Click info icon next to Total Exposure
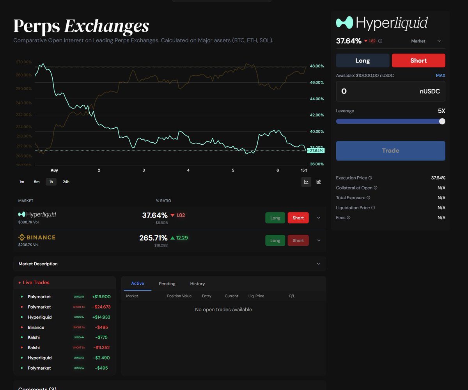The width and height of the screenshot is (468, 390). tap(369, 198)
